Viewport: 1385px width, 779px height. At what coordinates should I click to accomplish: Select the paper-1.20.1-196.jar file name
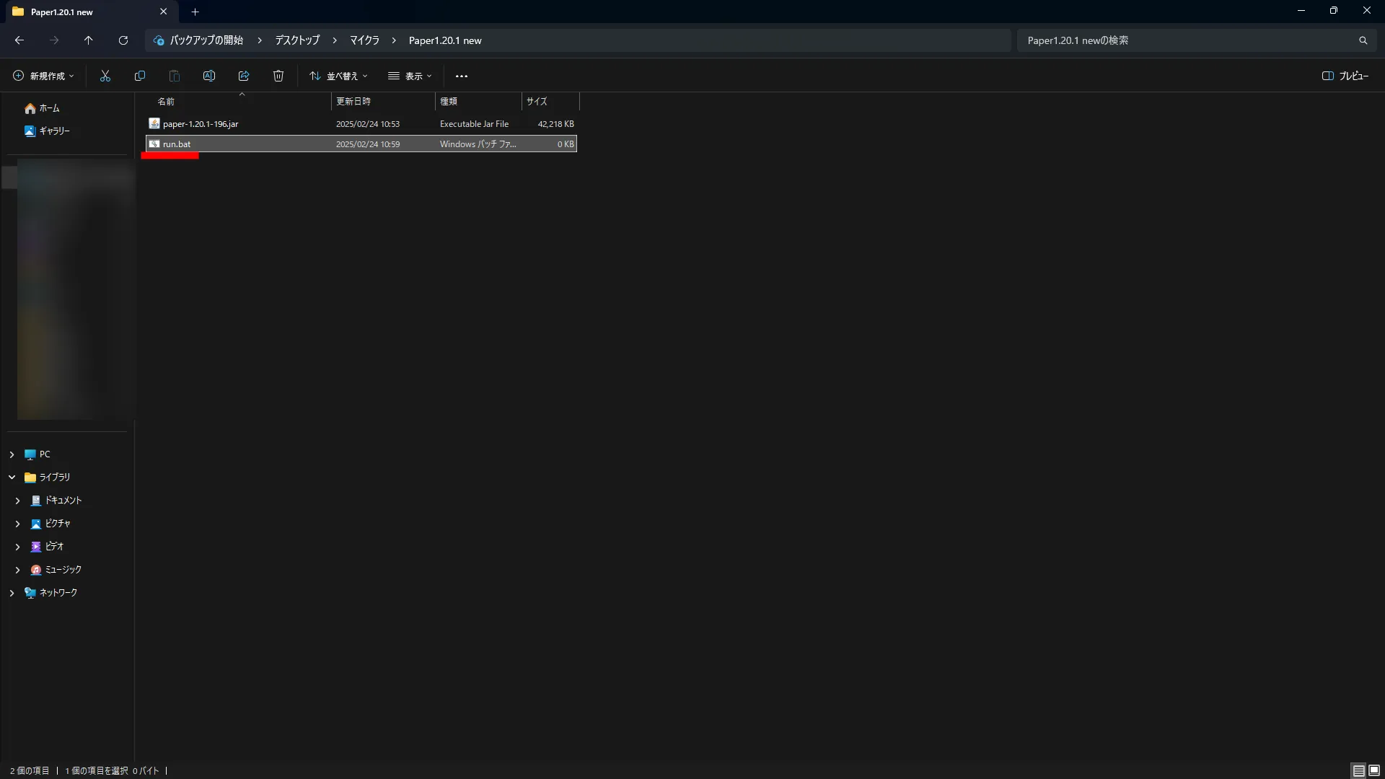201,124
